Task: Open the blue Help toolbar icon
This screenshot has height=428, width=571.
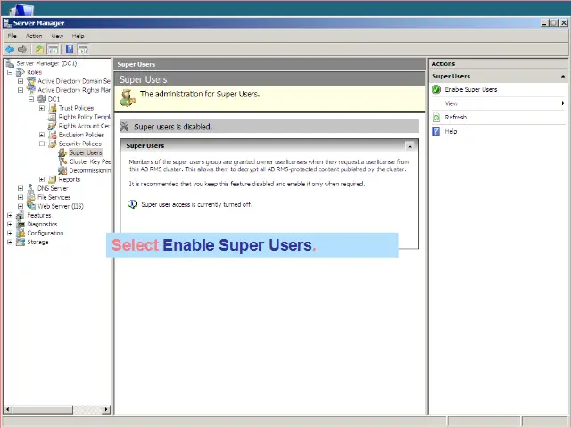Action: 70,49
